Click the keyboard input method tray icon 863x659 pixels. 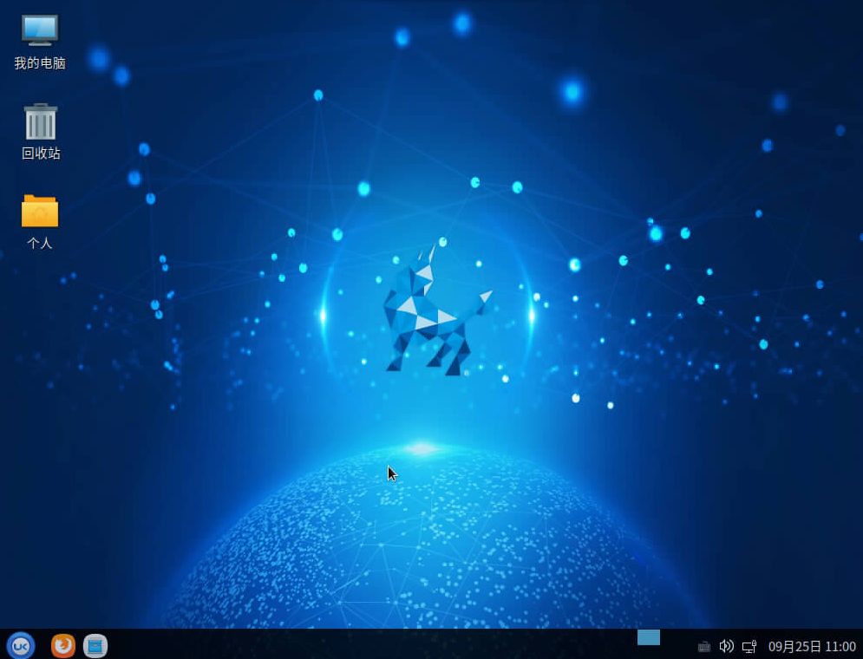704,647
